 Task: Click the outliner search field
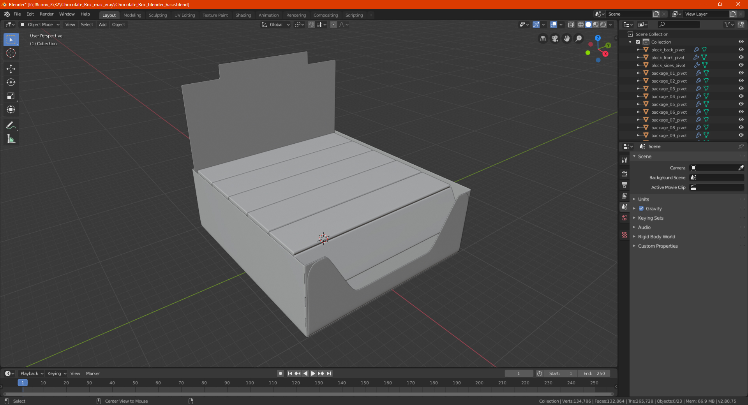click(x=678, y=25)
